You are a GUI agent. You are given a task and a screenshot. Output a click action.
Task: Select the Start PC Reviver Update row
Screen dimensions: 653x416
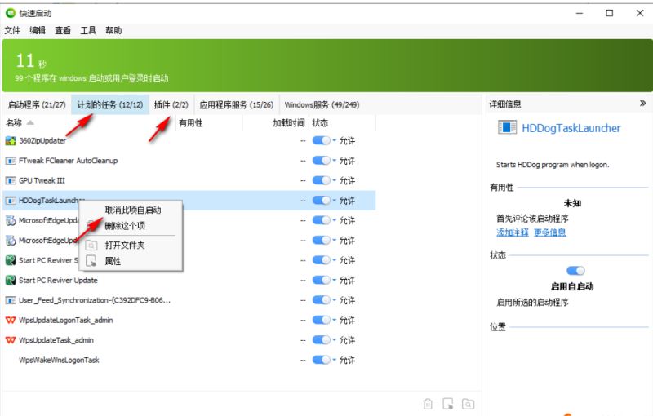pyautogui.click(x=189, y=280)
